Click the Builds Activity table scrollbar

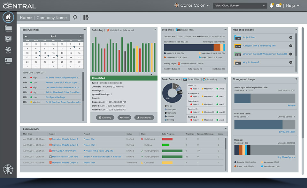226,143
